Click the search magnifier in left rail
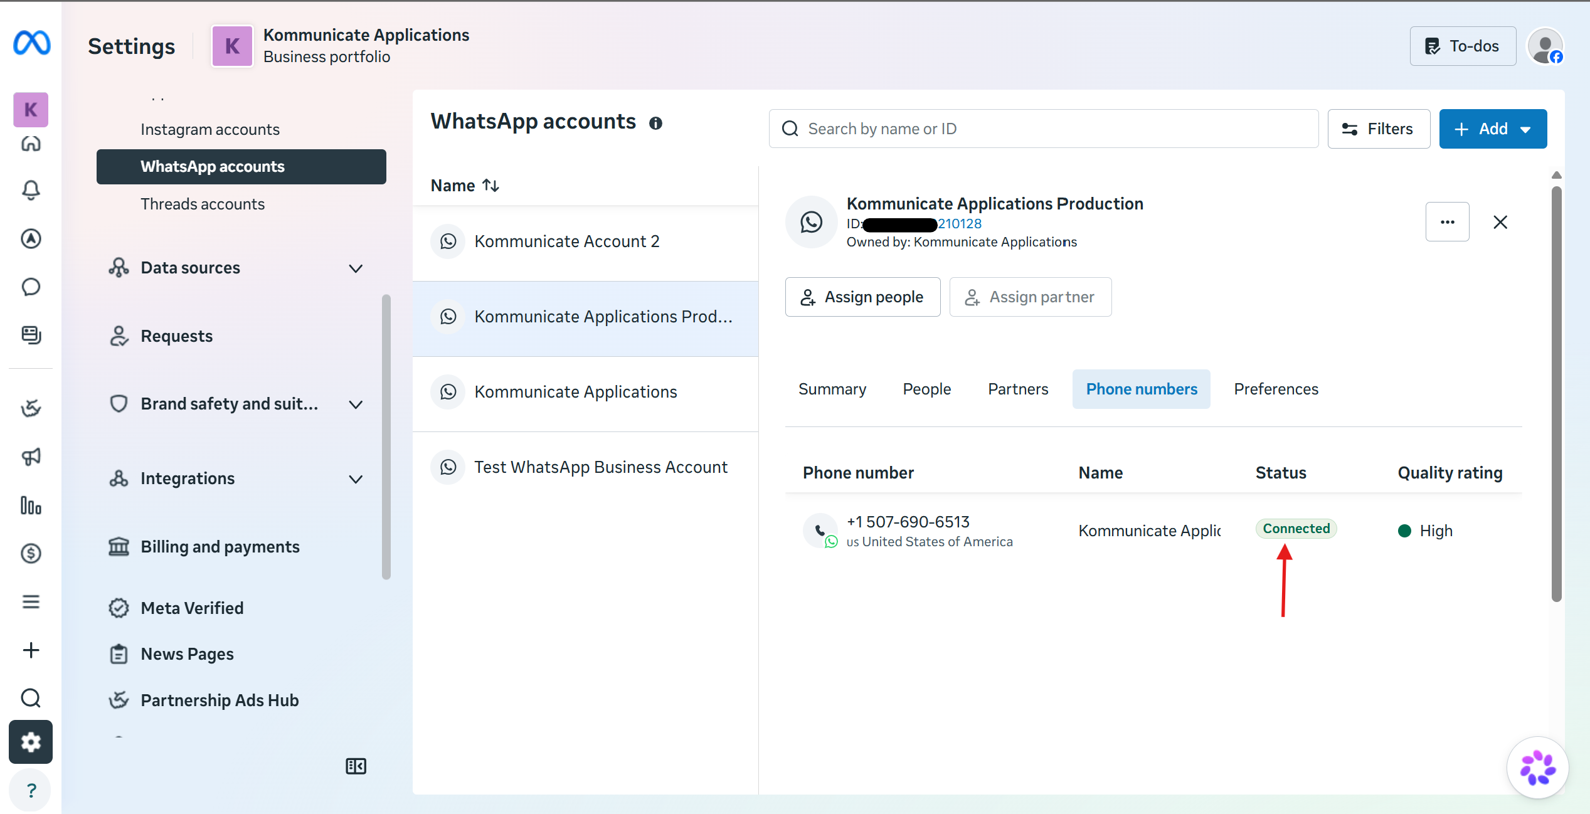This screenshot has width=1590, height=814. point(31,698)
